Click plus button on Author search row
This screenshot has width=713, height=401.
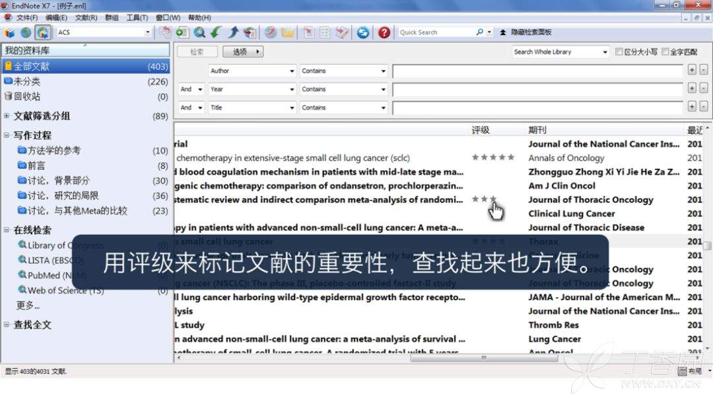[x=692, y=70]
